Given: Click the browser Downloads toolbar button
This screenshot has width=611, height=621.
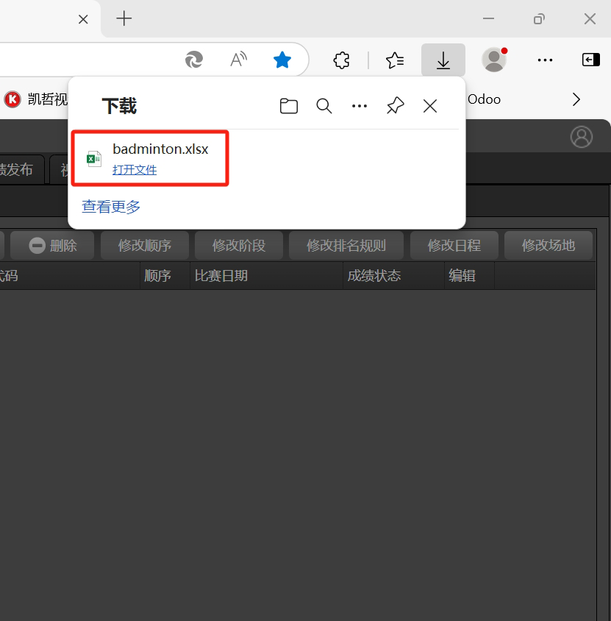Looking at the screenshot, I should [x=443, y=60].
